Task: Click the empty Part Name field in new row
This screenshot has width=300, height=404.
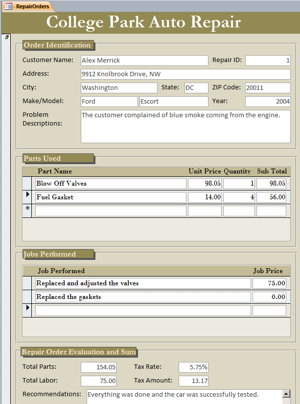Action: [x=111, y=211]
